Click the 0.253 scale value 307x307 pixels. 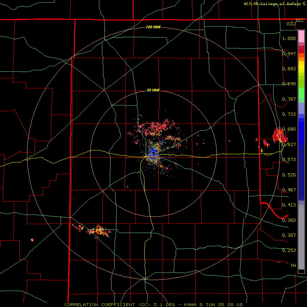point(289,250)
